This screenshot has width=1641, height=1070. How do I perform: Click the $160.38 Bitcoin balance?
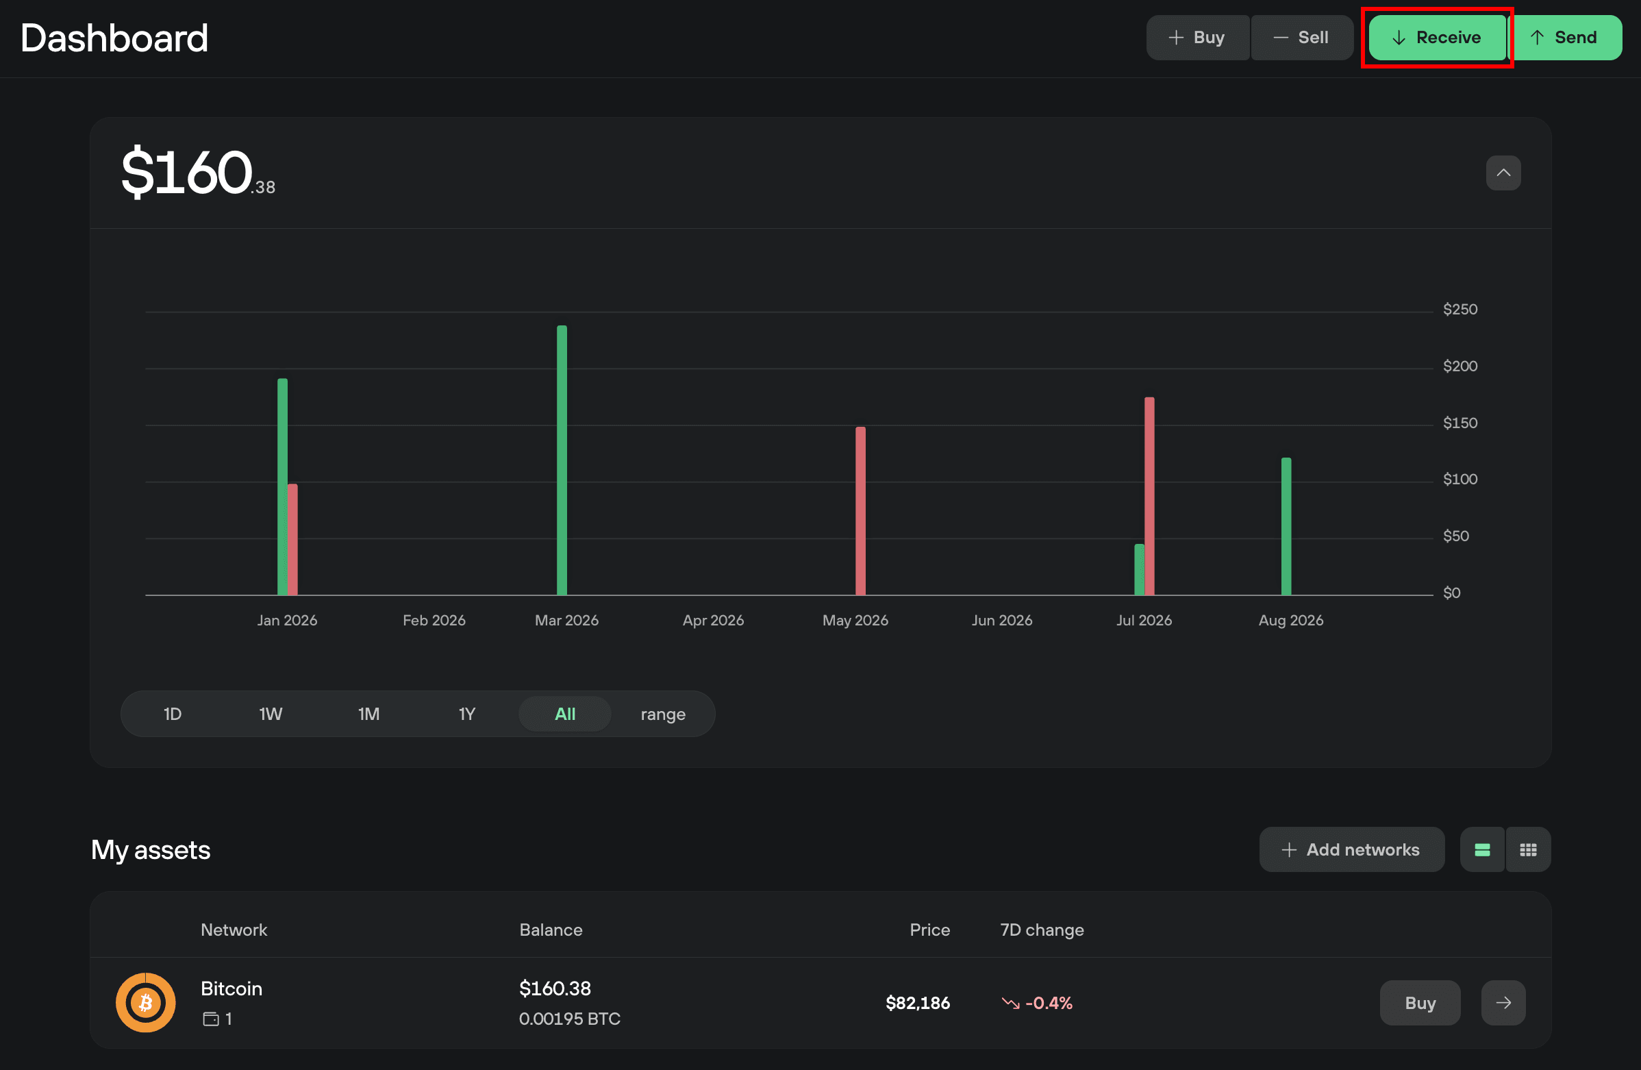(x=555, y=988)
